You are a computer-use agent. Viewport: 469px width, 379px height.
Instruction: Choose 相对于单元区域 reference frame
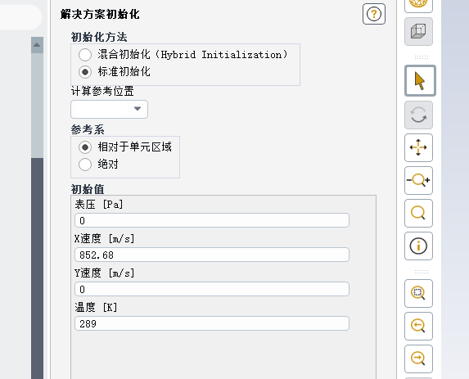[x=85, y=147]
